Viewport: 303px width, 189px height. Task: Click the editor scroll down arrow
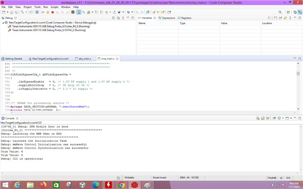tap(298, 109)
